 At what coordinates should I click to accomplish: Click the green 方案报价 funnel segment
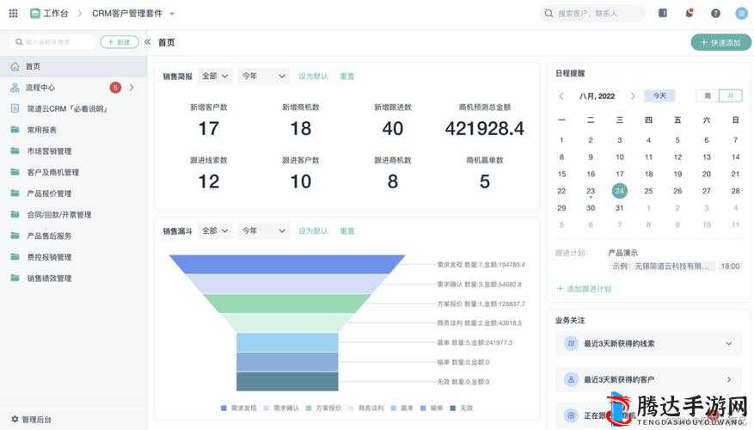[x=287, y=304]
